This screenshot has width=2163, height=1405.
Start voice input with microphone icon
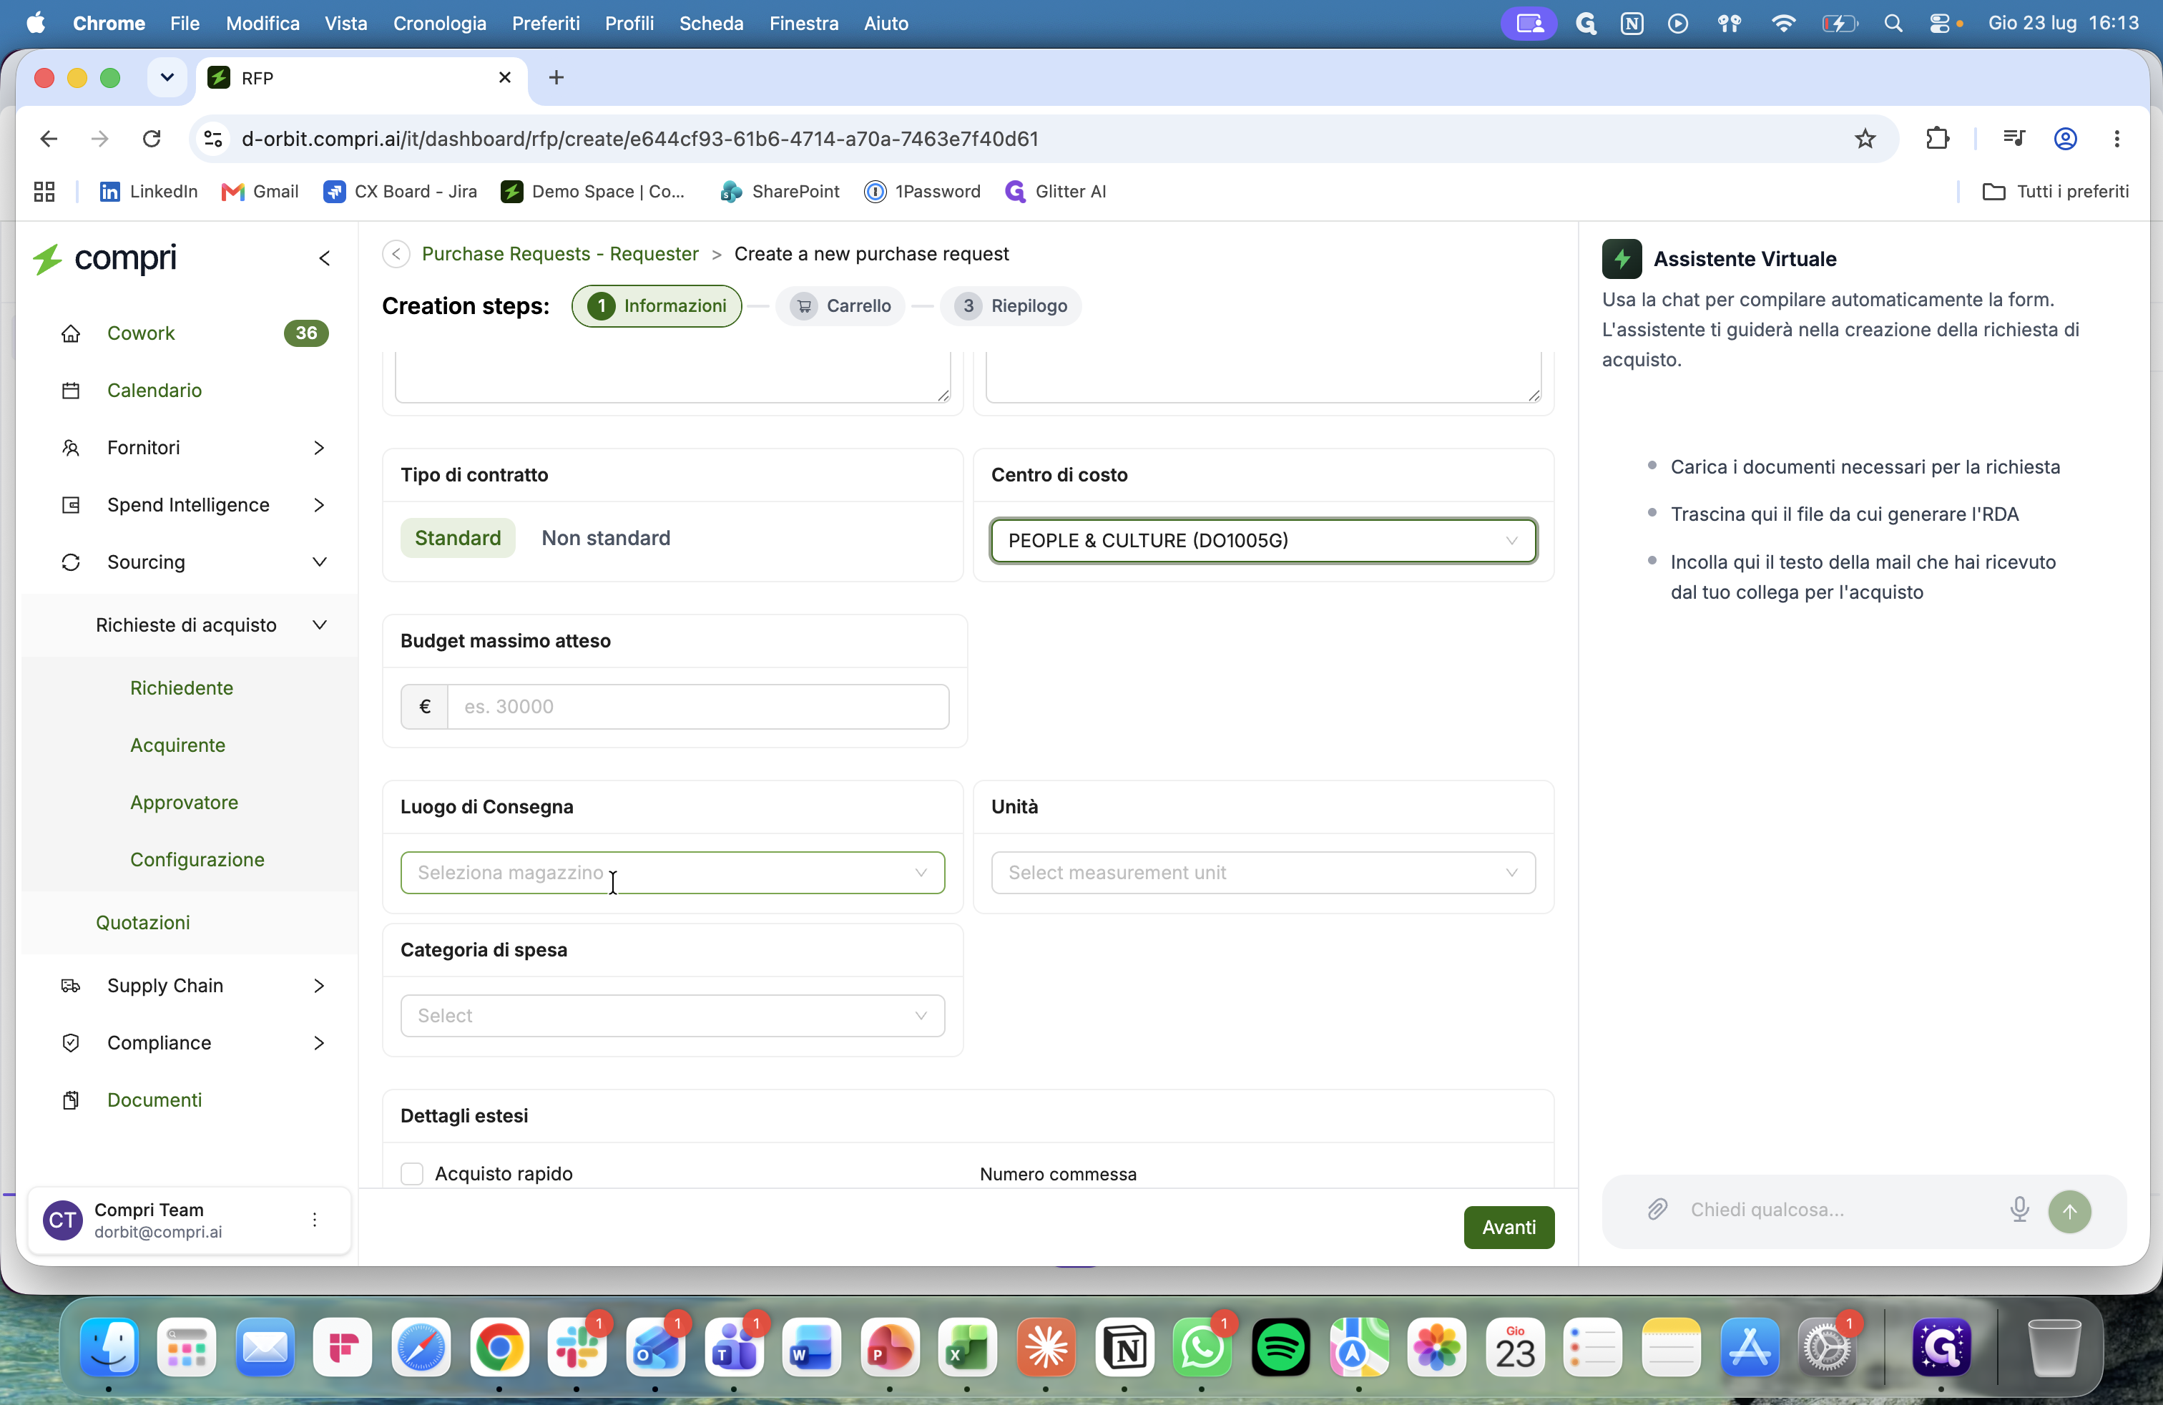click(x=2019, y=1210)
